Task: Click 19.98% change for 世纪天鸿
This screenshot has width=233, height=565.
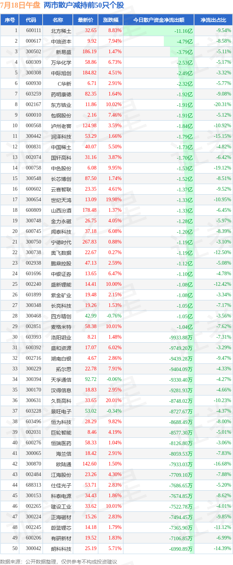Action: click(114, 200)
